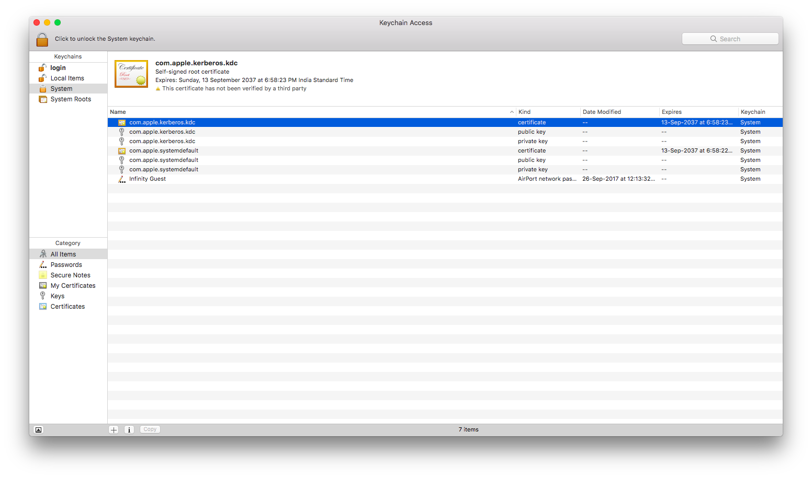Select the com.apple.systemdefault public key name
This screenshot has height=478, width=812.
tap(164, 160)
